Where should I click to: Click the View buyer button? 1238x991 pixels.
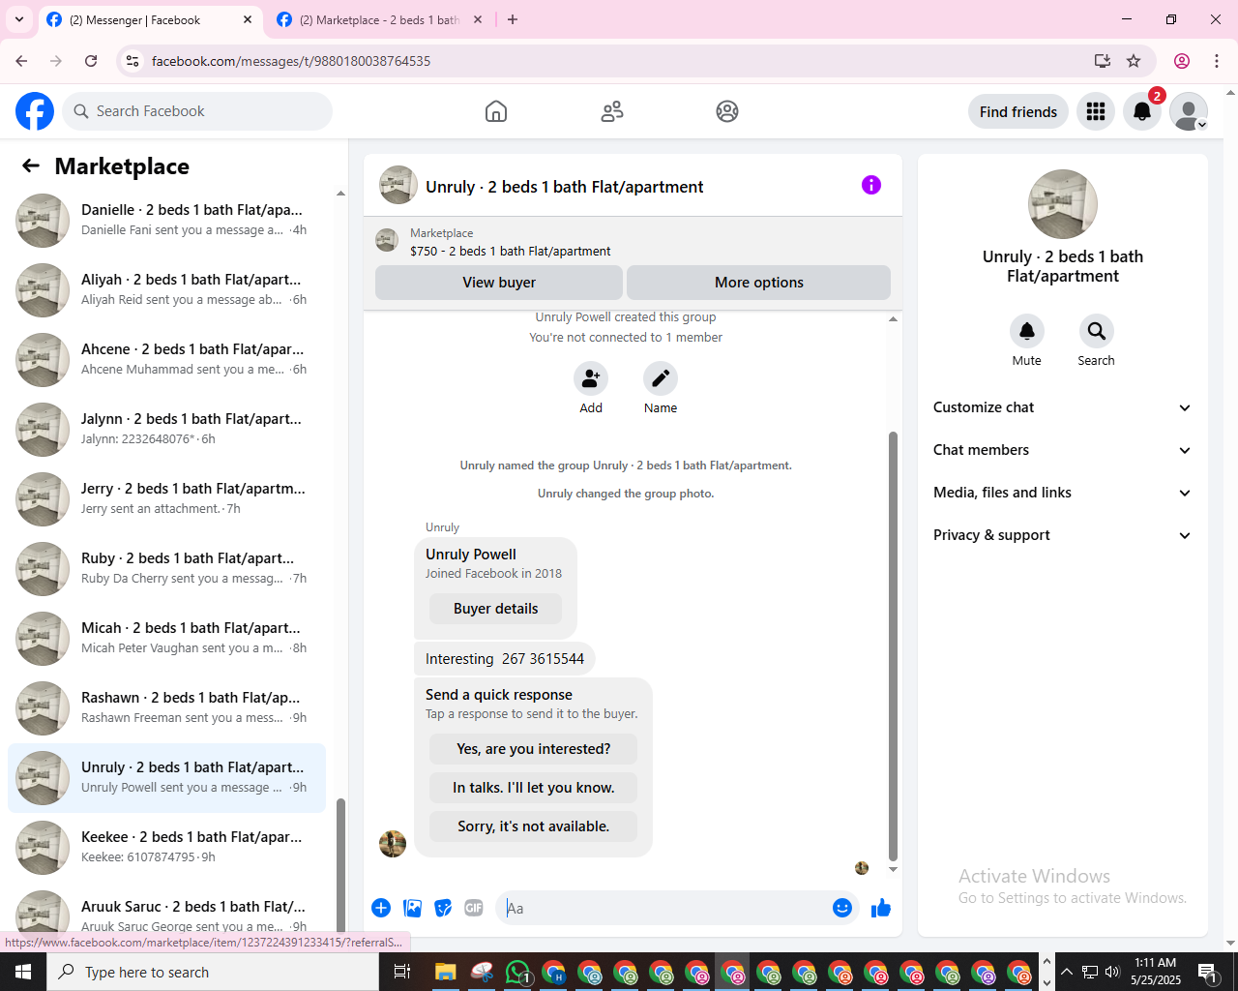[x=499, y=283]
